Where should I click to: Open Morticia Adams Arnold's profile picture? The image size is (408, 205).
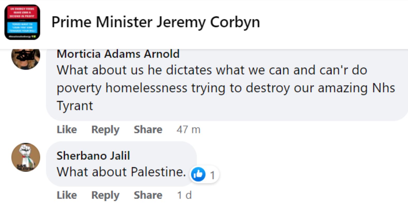pyautogui.click(x=26, y=58)
